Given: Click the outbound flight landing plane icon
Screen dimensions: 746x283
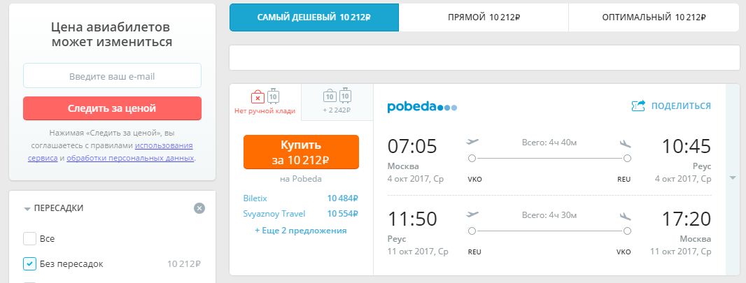Looking at the screenshot, I should click(x=625, y=143).
